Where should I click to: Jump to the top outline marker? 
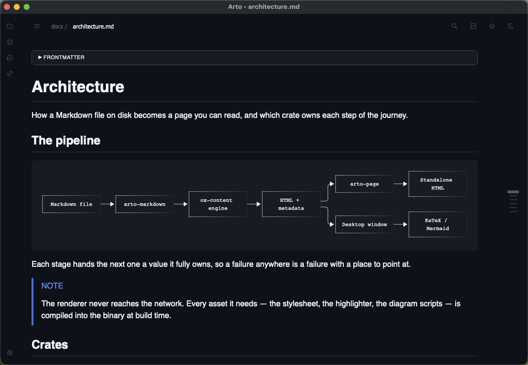click(x=513, y=191)
